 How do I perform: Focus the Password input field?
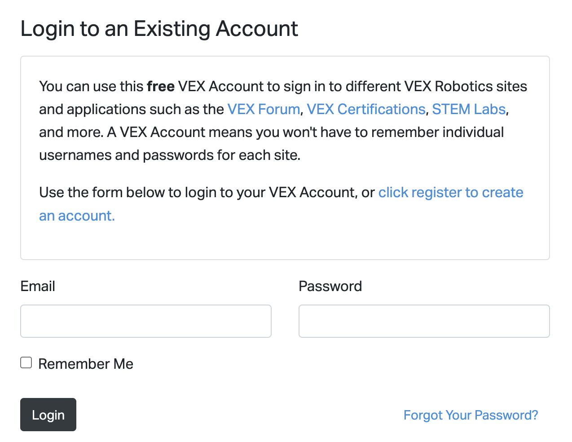(424, 321)
